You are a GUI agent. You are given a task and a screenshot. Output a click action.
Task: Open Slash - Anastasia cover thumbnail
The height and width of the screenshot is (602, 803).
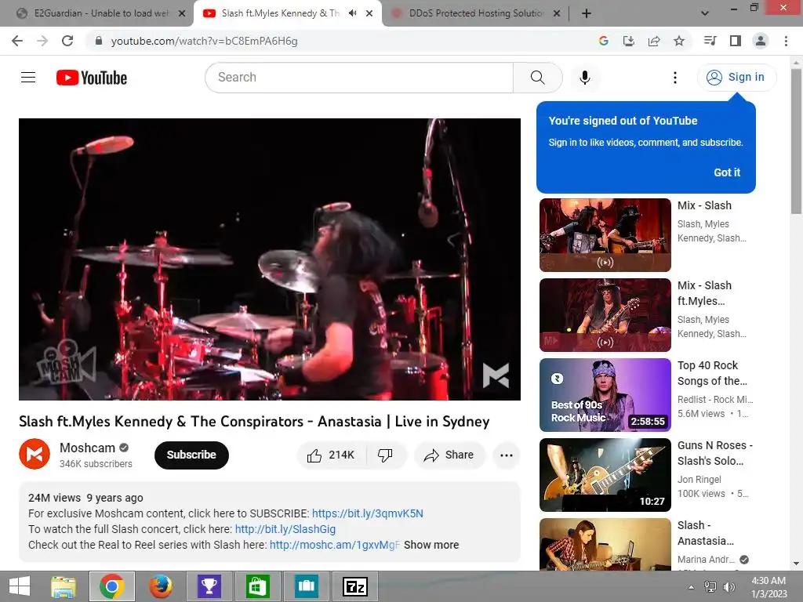(x=605, y=544)
